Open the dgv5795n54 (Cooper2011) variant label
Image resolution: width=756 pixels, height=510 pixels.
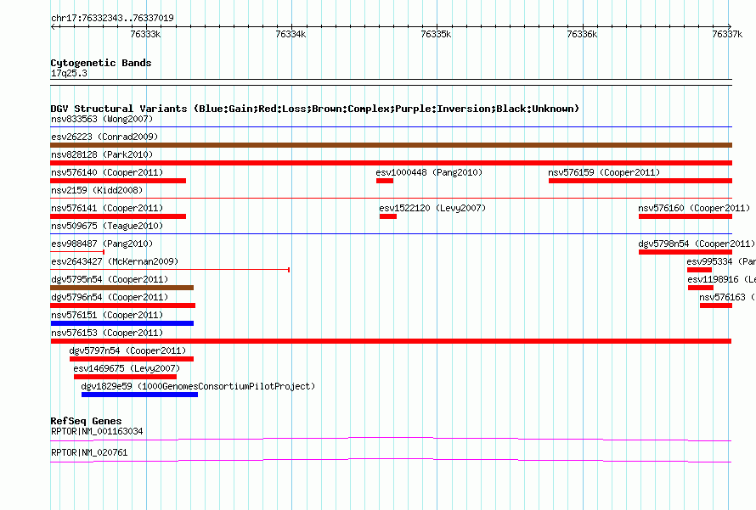(110, 279)
